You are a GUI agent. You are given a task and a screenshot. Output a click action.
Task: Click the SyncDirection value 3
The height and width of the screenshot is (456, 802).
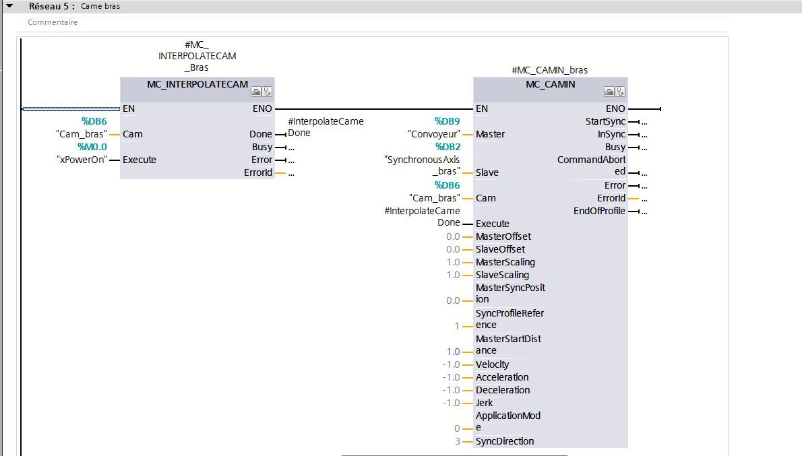click(457, 441)
